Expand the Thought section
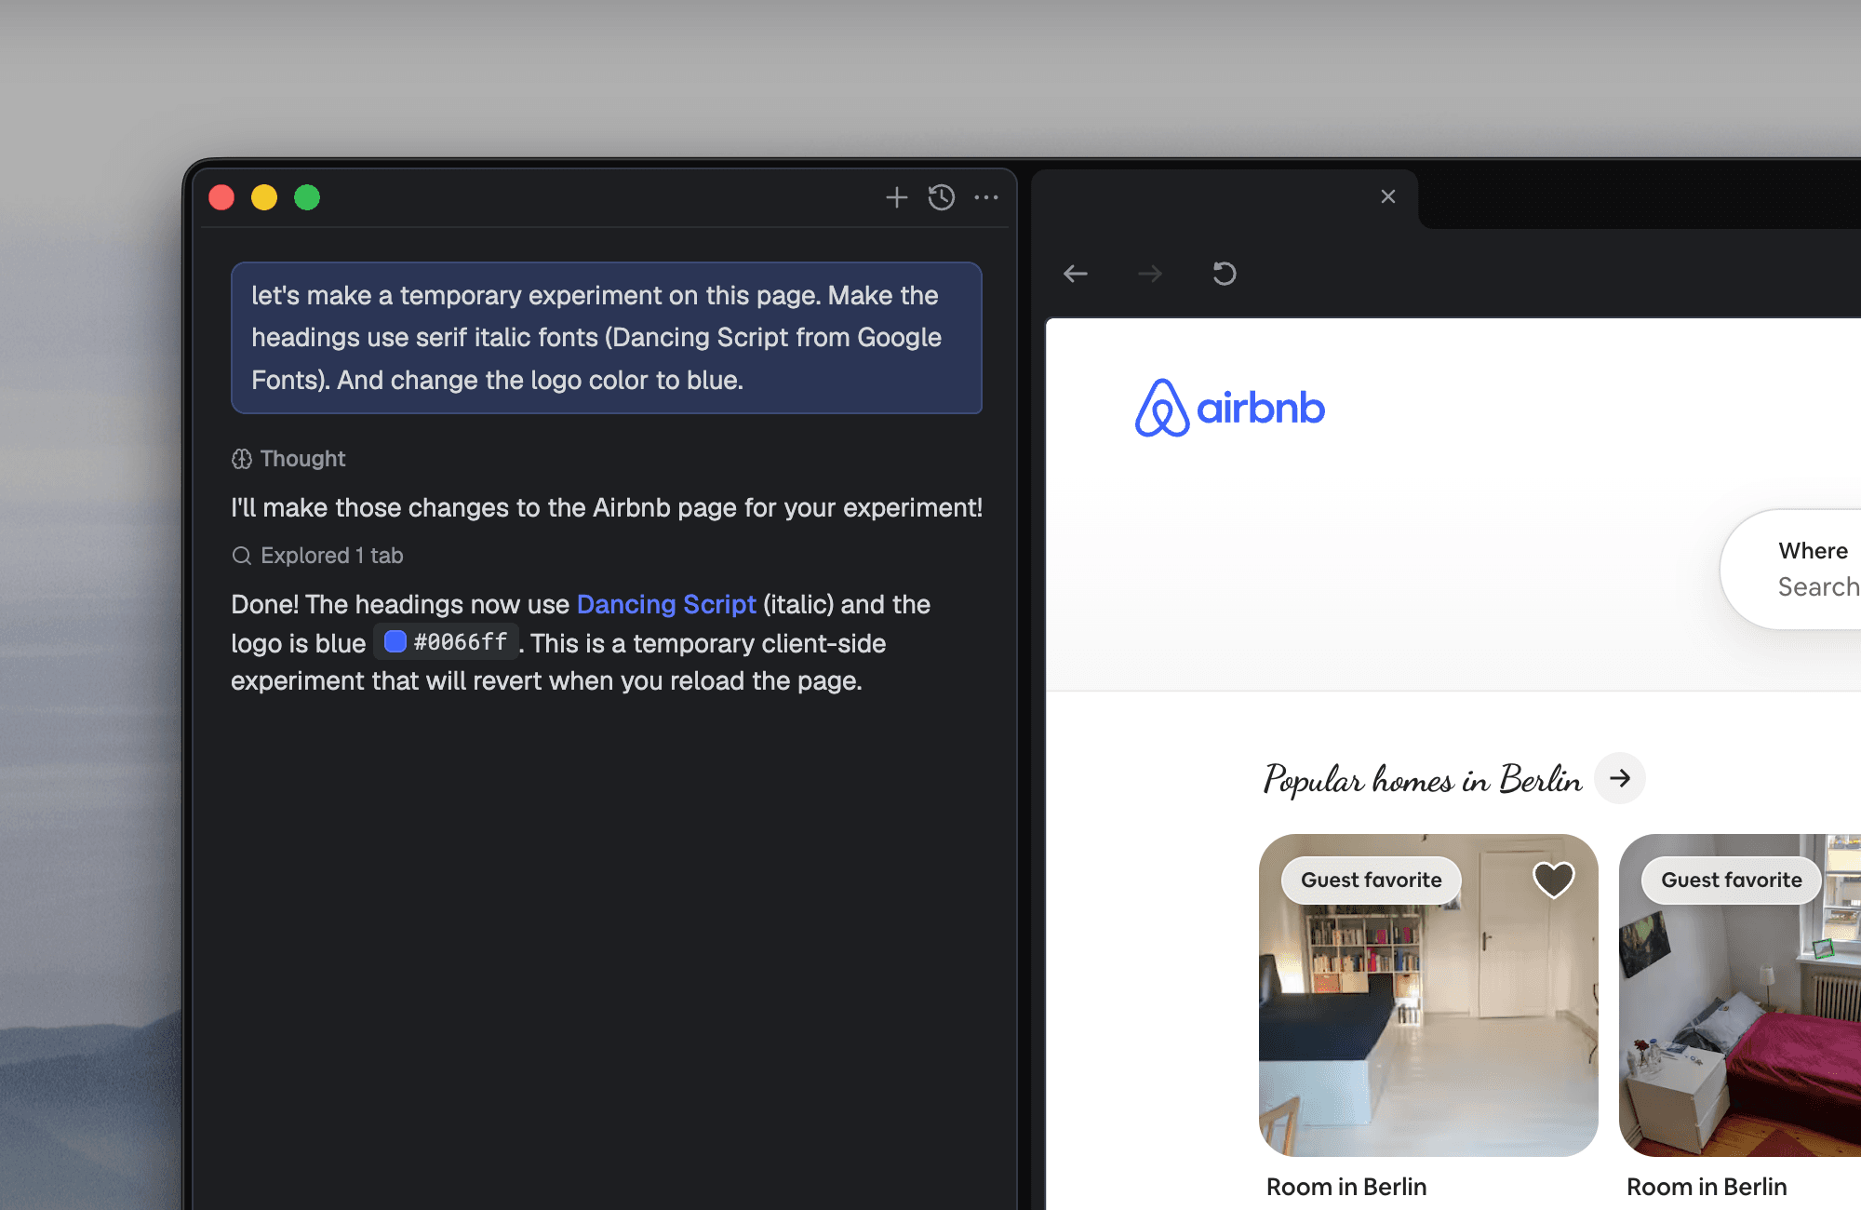This screenshot has width=1861, height=1210. pyautogui.click(x=288, y=458)
